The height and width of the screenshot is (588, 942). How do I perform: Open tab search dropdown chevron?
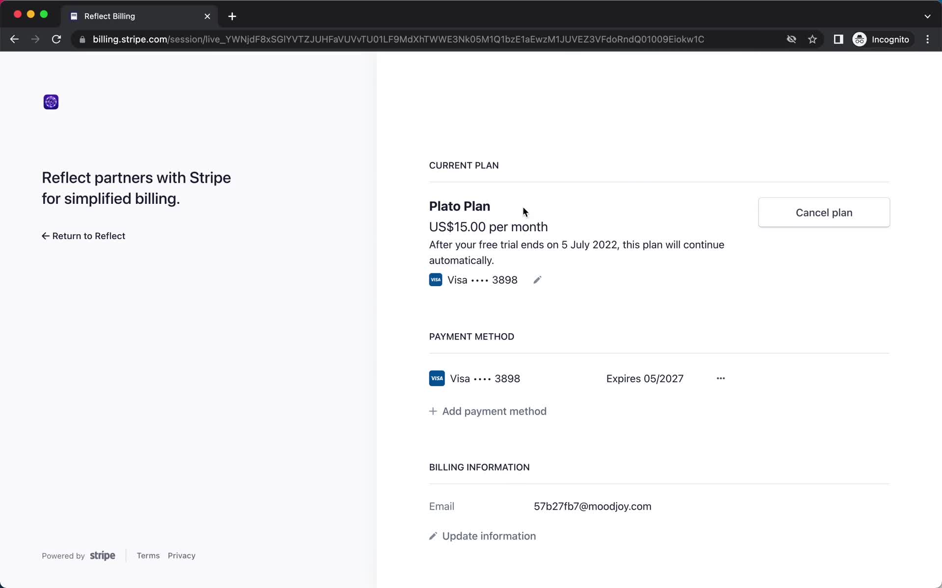coord(927,16)
